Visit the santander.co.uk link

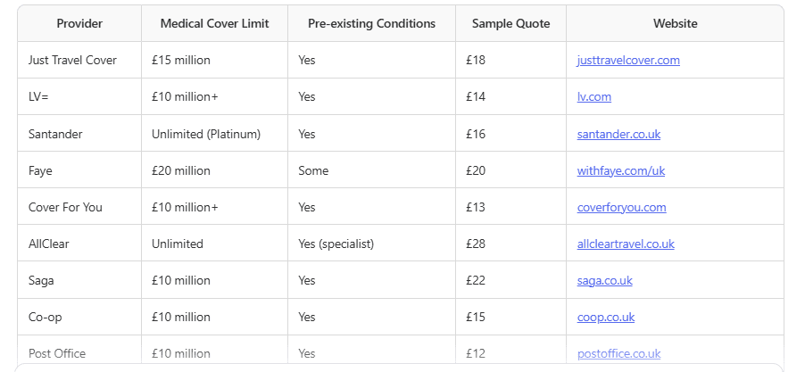[618, 134]
